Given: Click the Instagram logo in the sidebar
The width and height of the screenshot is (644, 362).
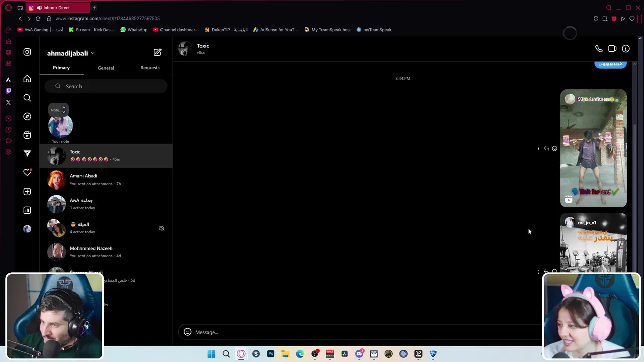Looking at the screenshot, I should pos(27,52).
